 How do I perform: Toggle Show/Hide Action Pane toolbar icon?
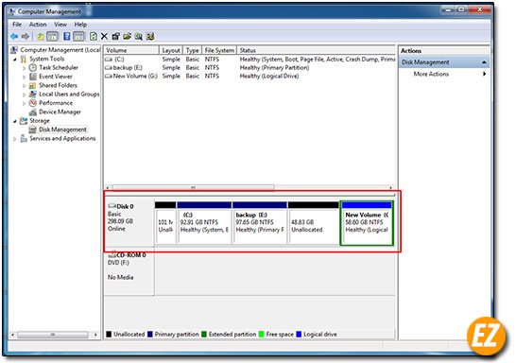tap(78, 37)
